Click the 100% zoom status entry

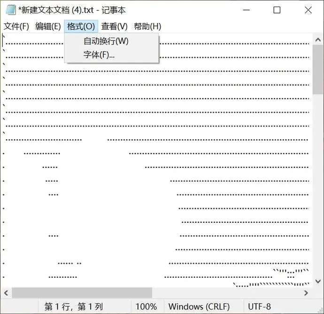coord(146,306)
